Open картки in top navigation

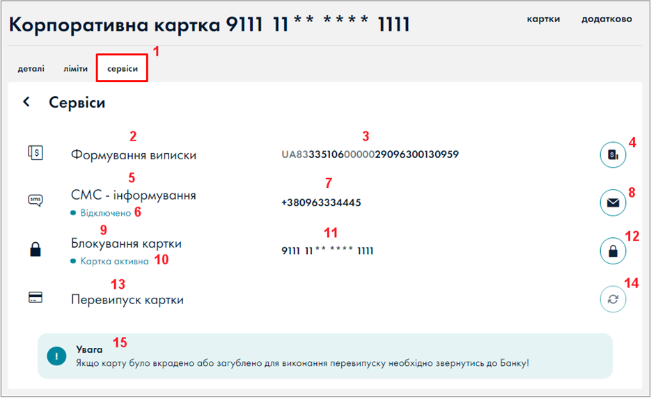click(x=543, y=19)
